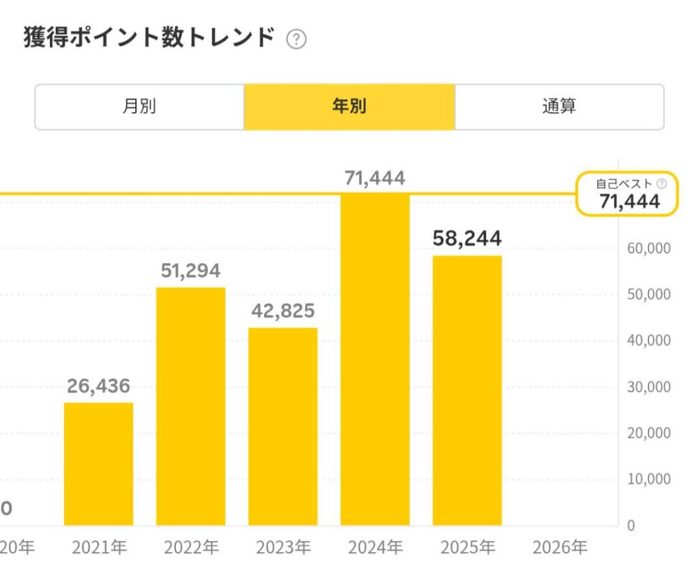The height and width of the screenshot is (565, 699).
Task: Click the 42,825 value label
Action: [283, 311]
